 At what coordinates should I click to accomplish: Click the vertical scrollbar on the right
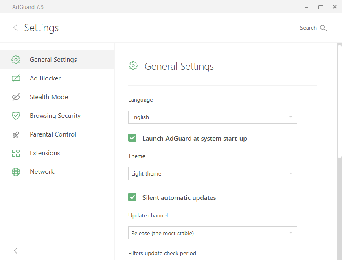(340, 102)
